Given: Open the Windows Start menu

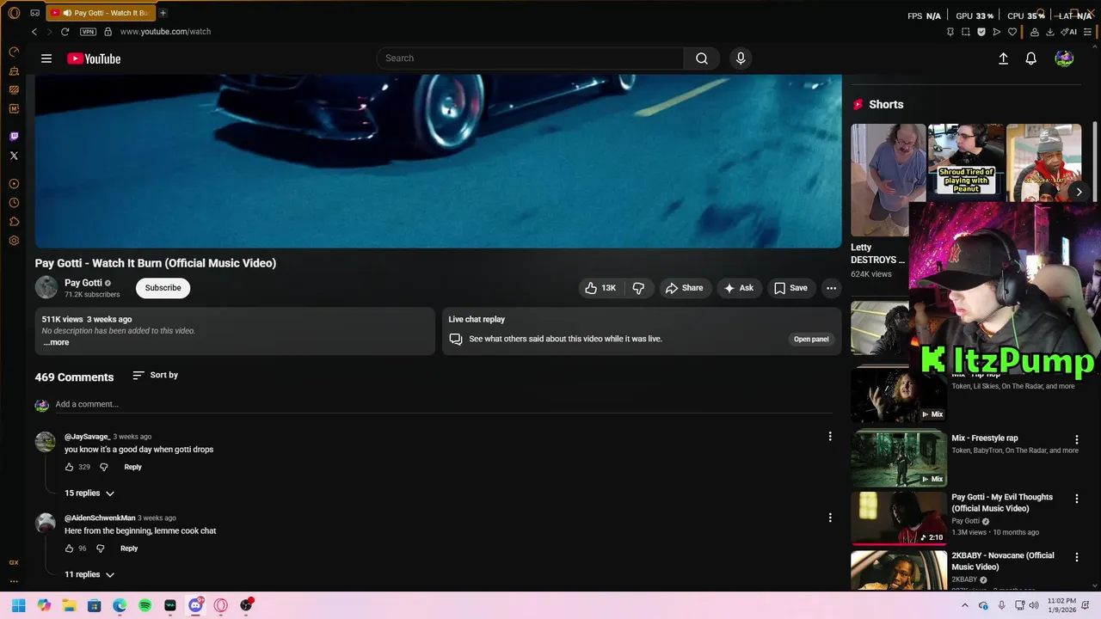Looking at the screenshot, I should tap(18, 605).
